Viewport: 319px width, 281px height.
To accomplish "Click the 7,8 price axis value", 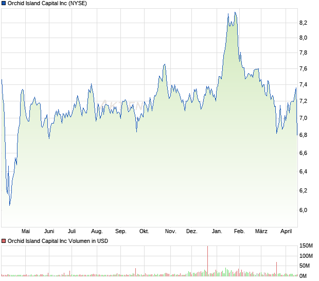I will coord(303,53).
